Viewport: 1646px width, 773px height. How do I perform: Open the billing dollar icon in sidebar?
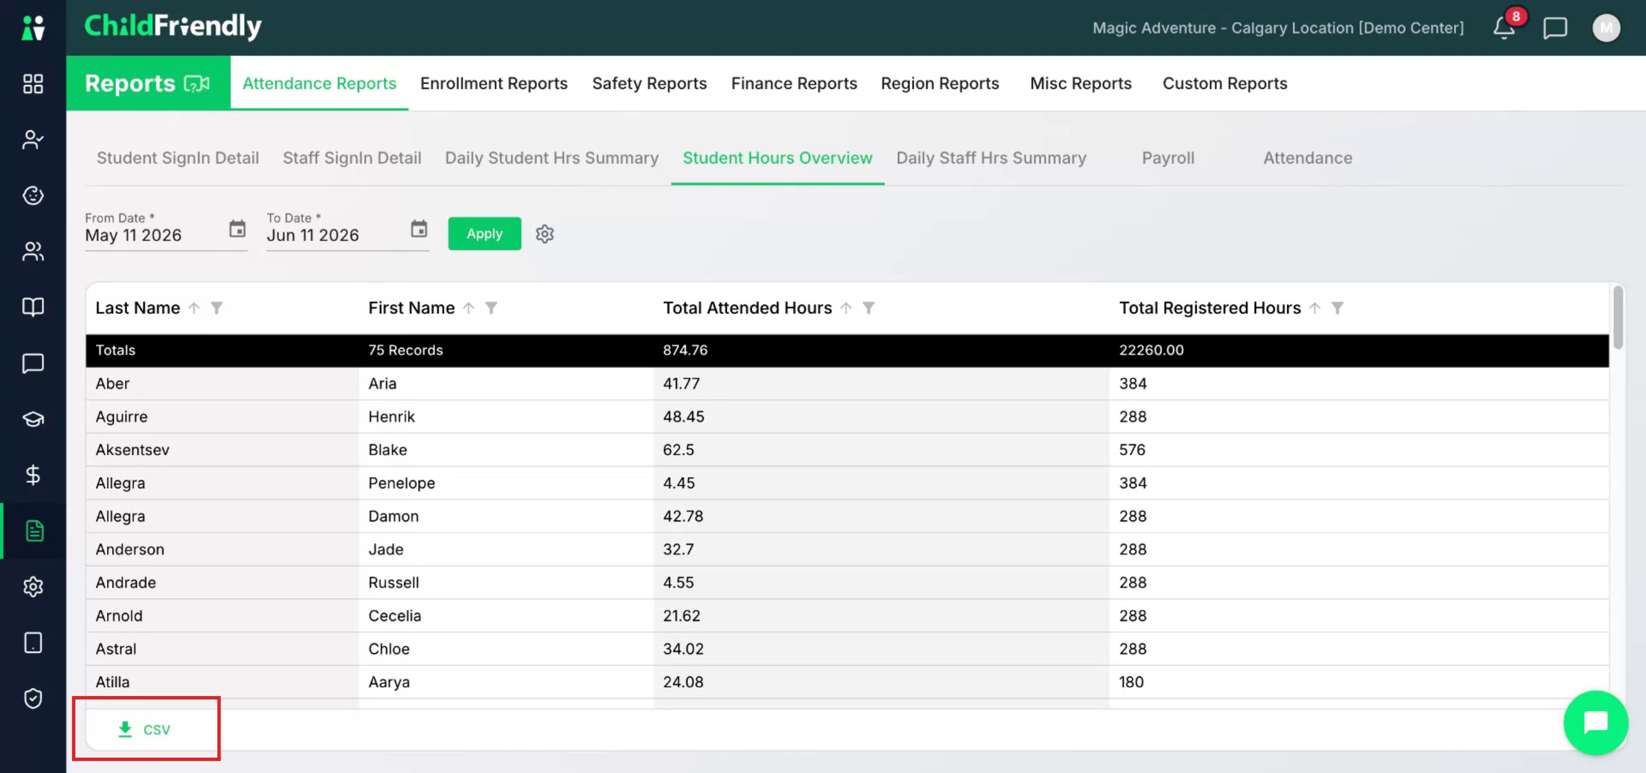(33, 475)
